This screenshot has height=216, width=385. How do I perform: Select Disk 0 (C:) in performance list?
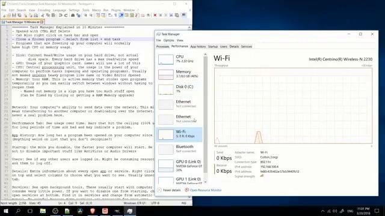tap(179, 89)
